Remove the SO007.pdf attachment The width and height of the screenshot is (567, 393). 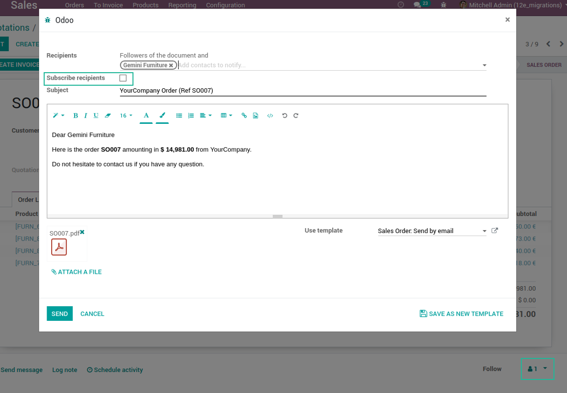(82, 232)
